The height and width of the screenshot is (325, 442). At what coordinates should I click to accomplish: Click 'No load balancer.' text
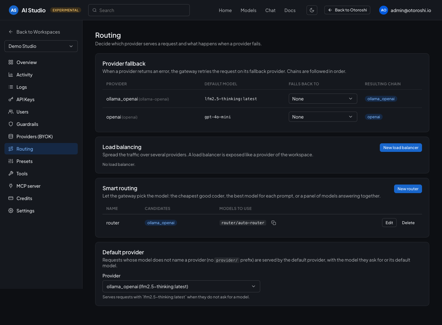pos(119,164)
